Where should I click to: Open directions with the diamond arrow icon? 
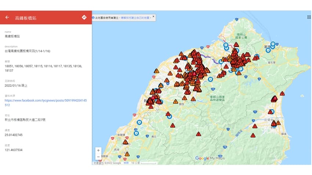(84, 18)
